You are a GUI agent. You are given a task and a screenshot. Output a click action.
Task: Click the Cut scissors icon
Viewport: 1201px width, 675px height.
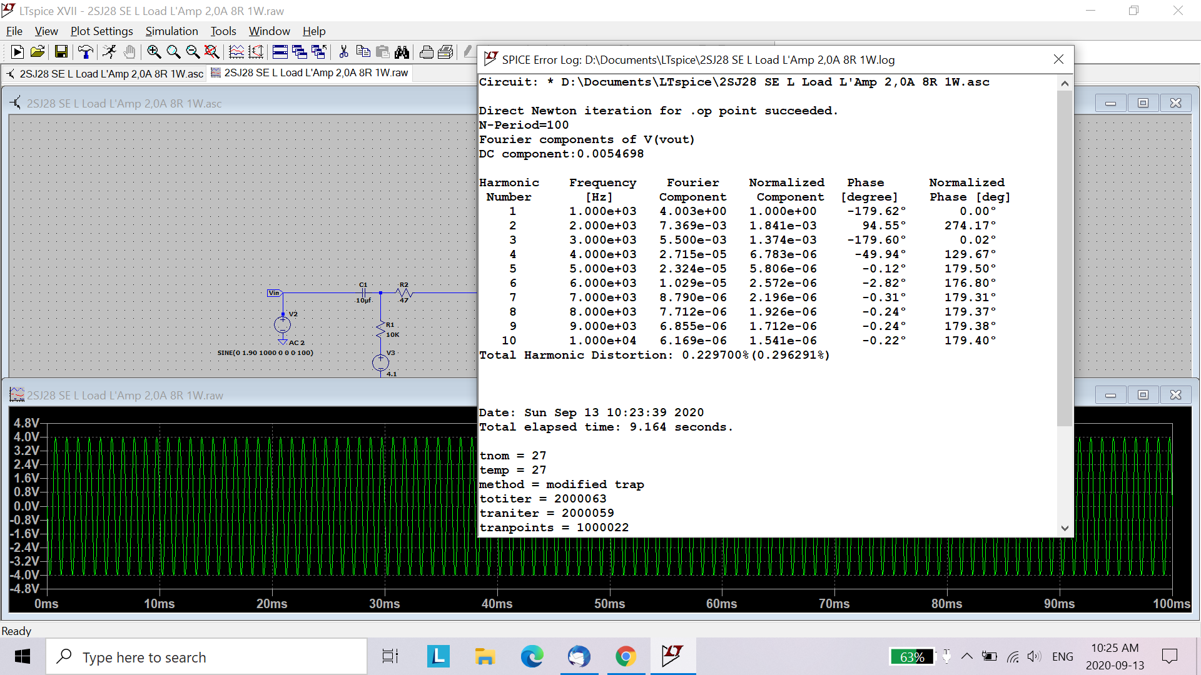(343, 52)
